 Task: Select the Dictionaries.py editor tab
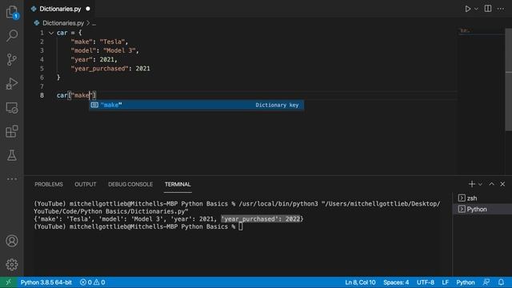60,9
